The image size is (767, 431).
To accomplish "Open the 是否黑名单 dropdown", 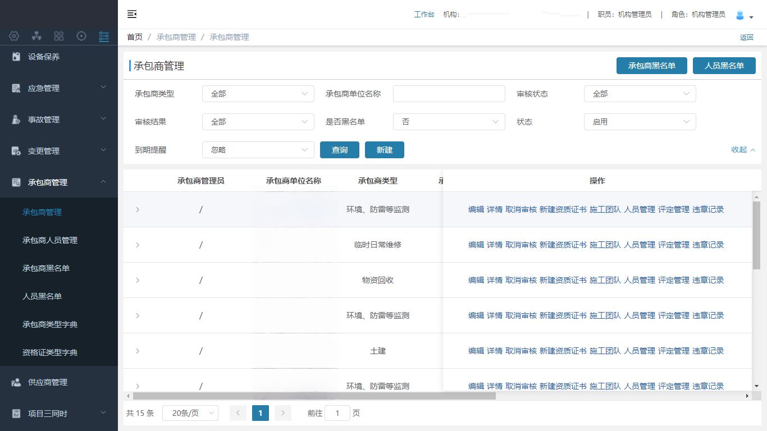I will click(x=449, y=122).
